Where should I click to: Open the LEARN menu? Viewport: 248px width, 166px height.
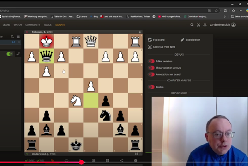point(7,25)
